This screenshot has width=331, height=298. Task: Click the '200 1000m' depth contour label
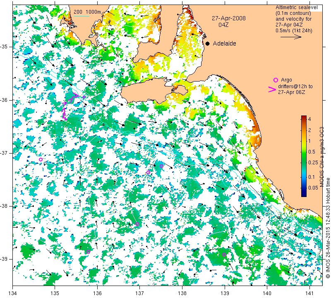tap(87, 12)
